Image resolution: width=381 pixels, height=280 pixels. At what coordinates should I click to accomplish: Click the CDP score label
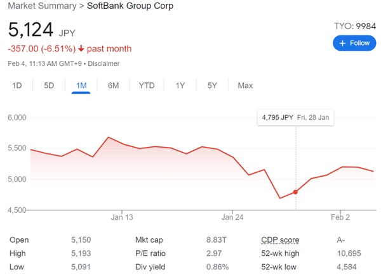click(280, 240)
